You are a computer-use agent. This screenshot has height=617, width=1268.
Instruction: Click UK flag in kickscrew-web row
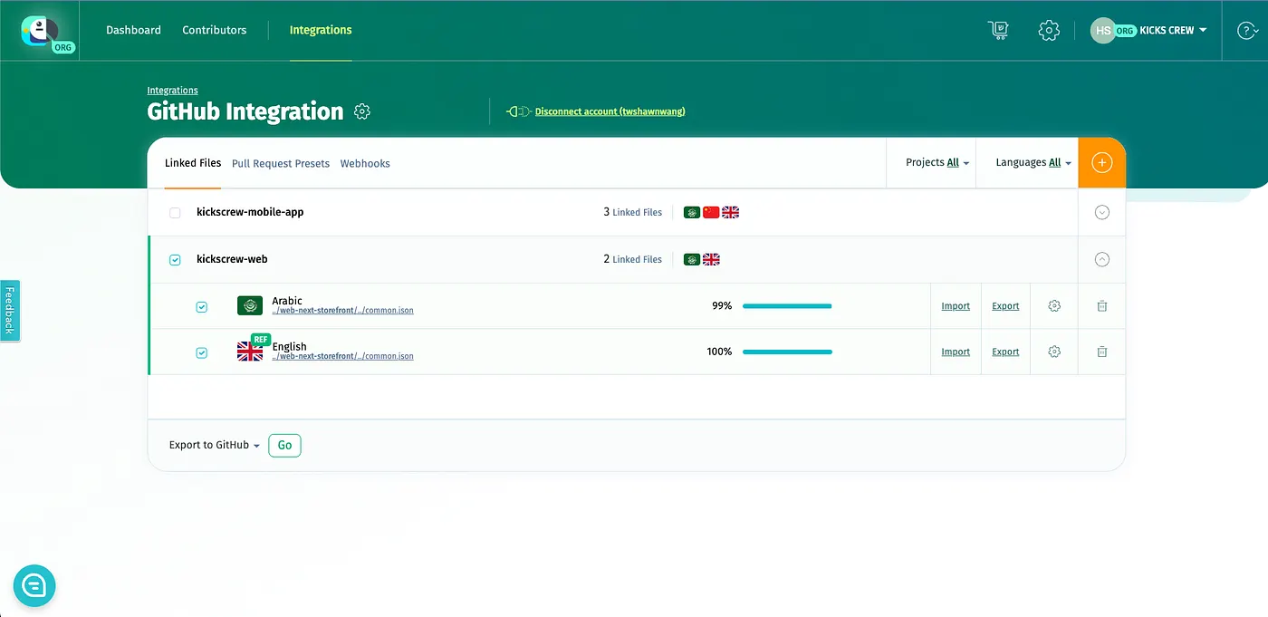[x=711, y=259]
